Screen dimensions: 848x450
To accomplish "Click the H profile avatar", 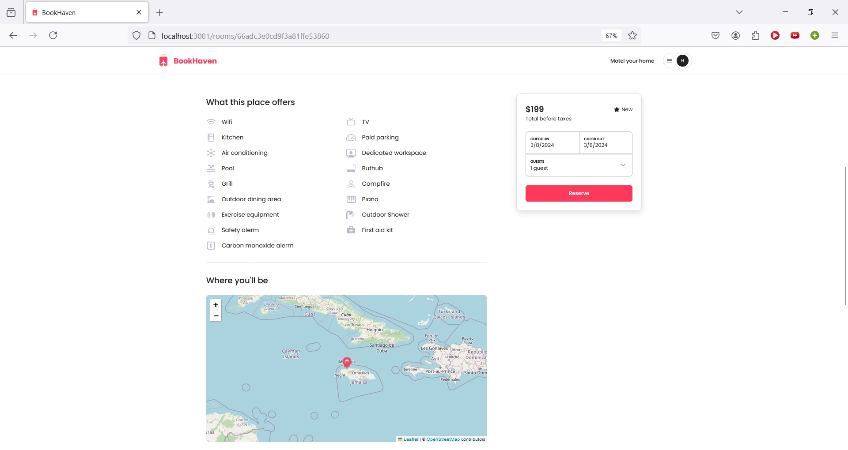I will (x=683, y=61).
